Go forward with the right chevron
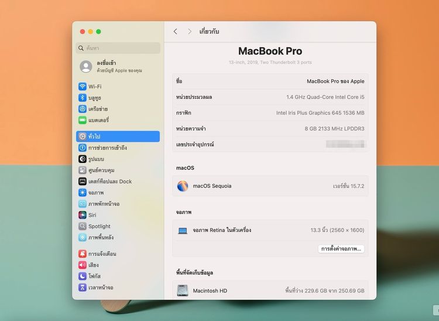This screenshot has height=321, width=439. pyautogui.click(x=190, y=32)
